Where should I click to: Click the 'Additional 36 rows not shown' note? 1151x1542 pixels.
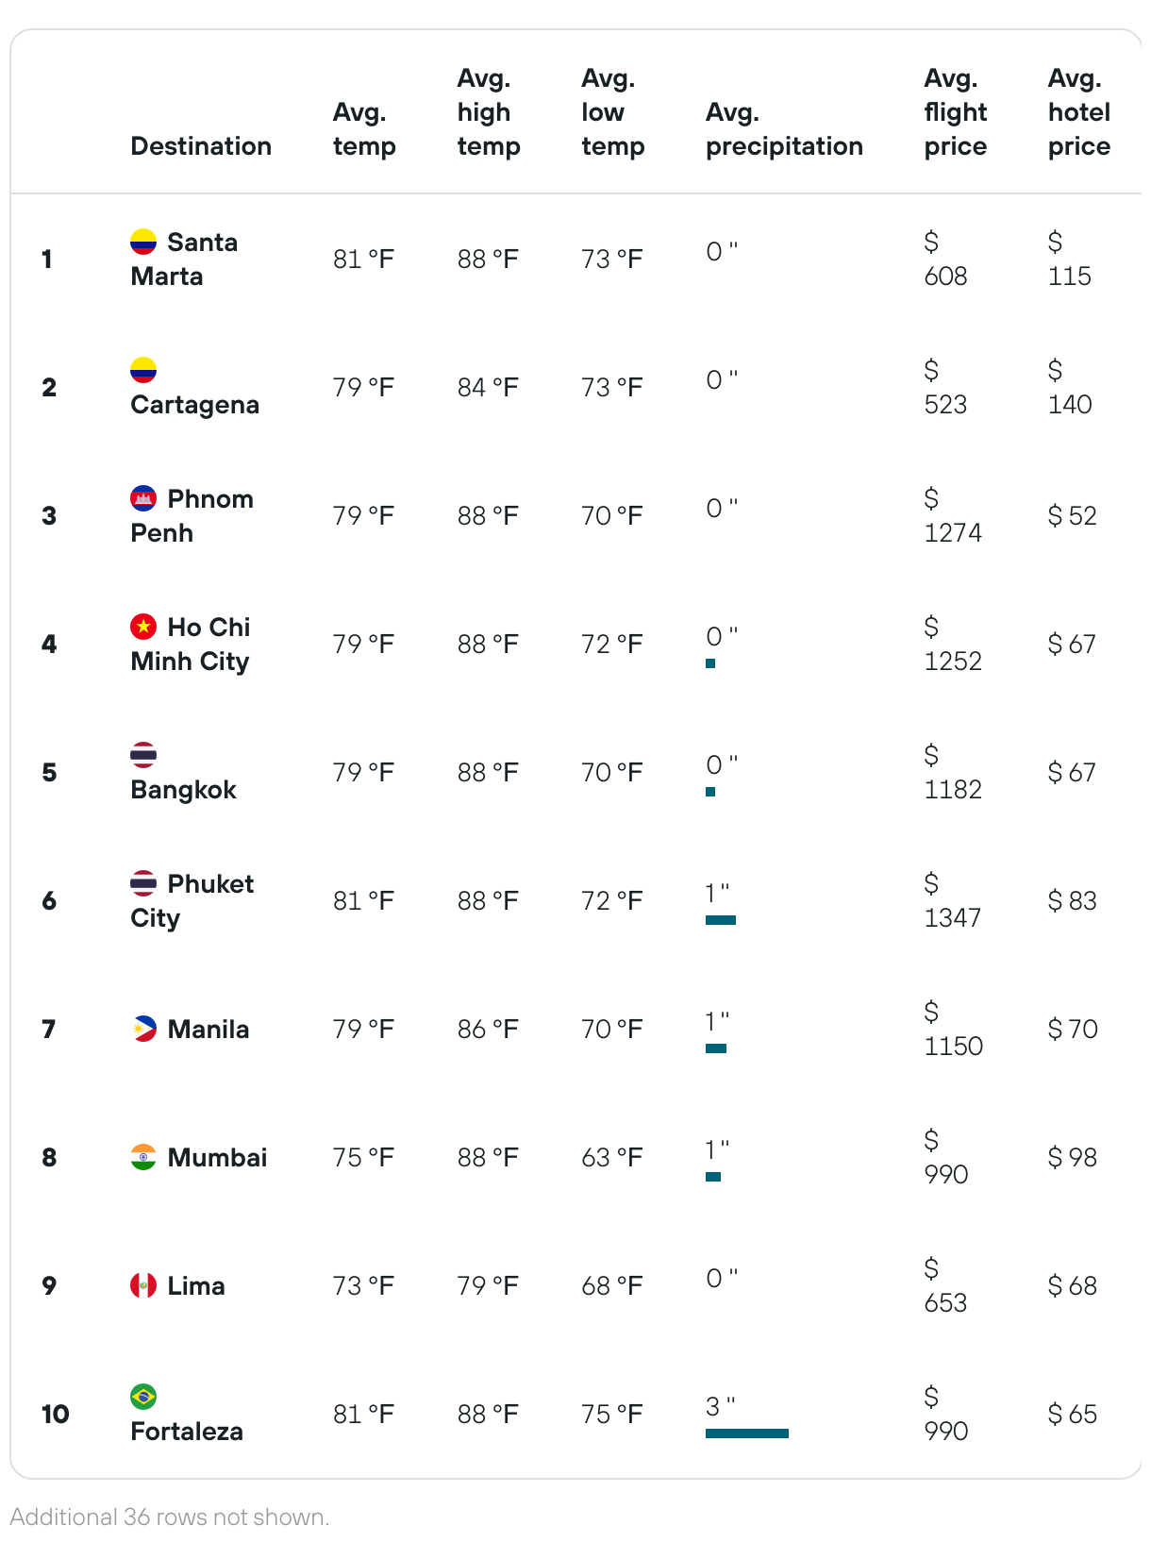(x=170, y=1517)
